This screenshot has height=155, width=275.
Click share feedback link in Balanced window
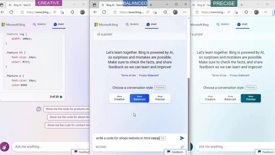click(140, 65)
